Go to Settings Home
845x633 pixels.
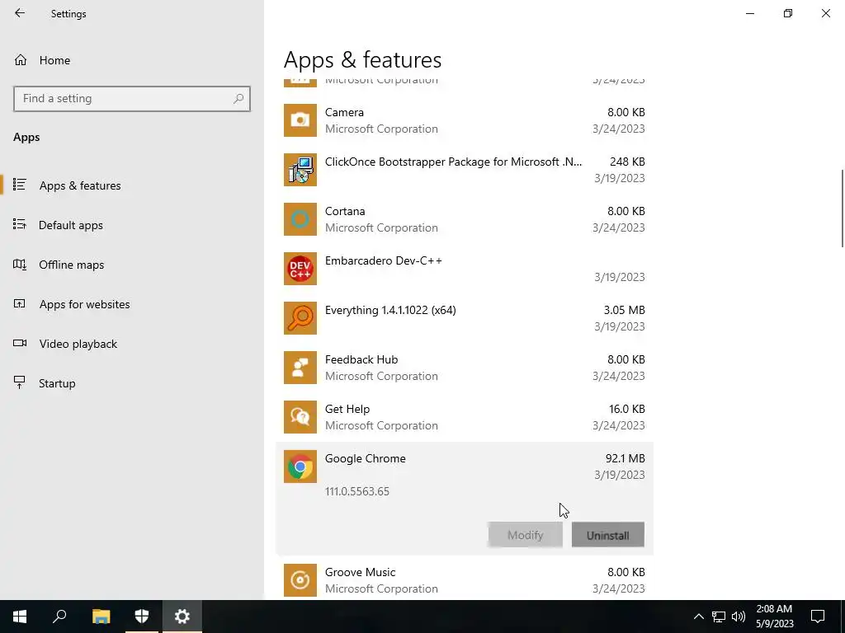[132, 60]
